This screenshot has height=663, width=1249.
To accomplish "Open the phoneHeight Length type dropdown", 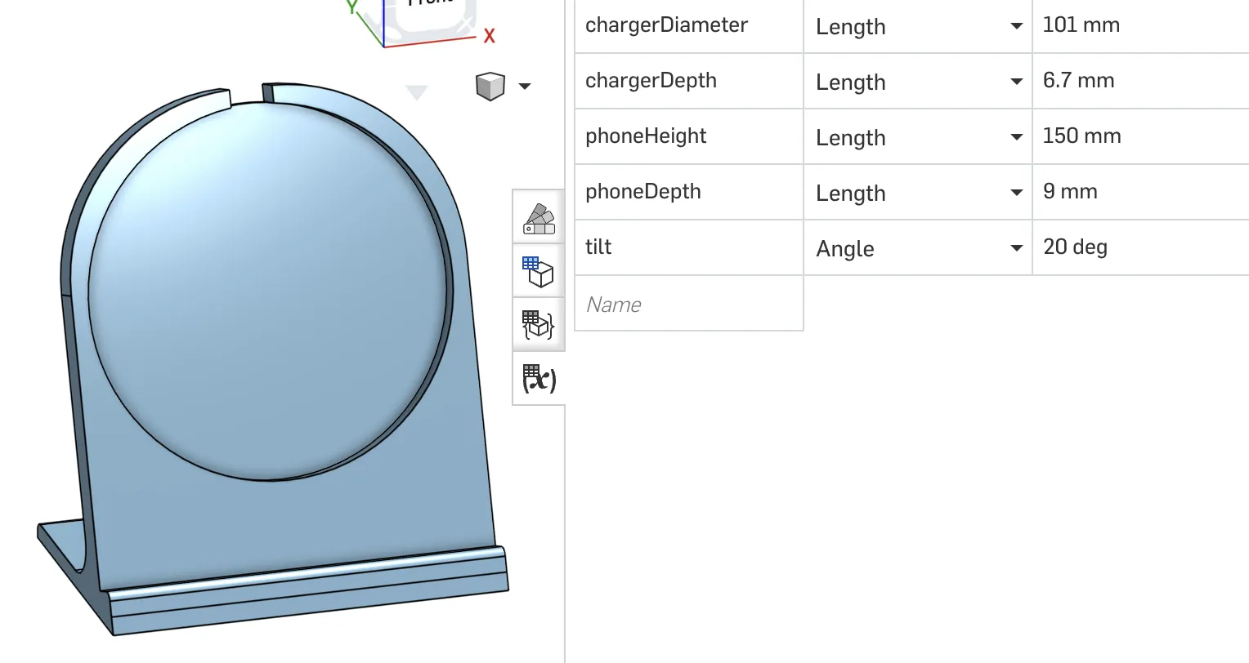I will [x=1016, y=137].
